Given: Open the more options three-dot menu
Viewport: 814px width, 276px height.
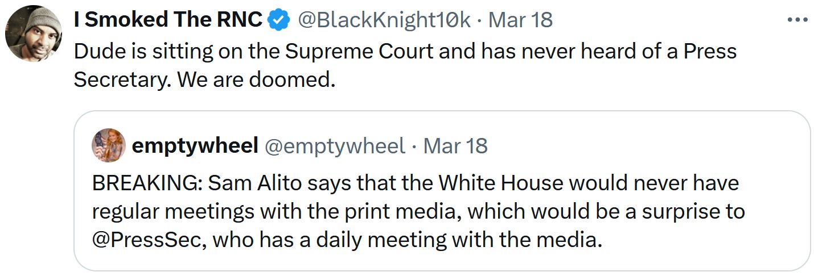Looking at the screenshot, I should (797, 20).
